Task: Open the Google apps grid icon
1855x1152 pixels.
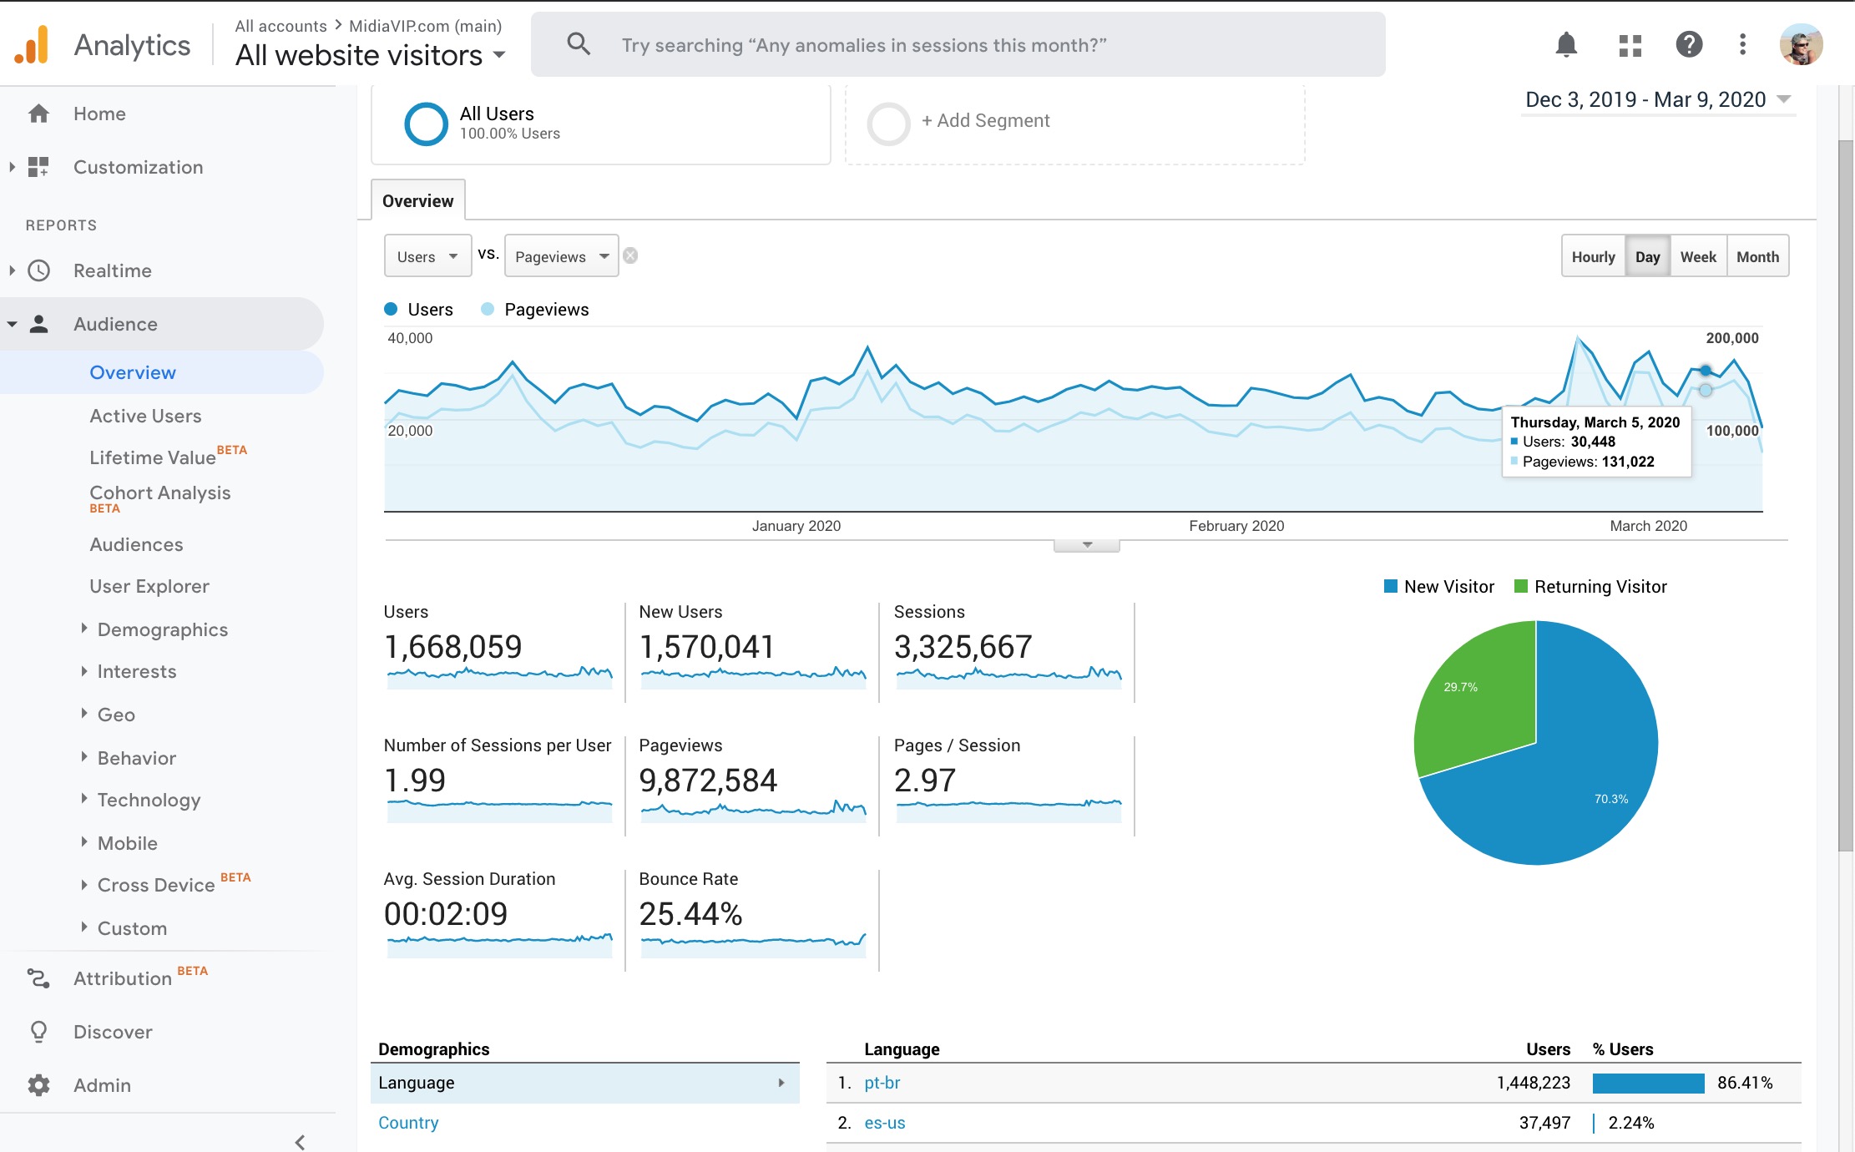Action: 1630,45
